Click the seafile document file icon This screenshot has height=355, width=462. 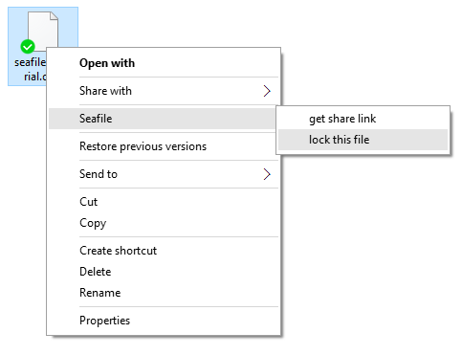(43, 29)
